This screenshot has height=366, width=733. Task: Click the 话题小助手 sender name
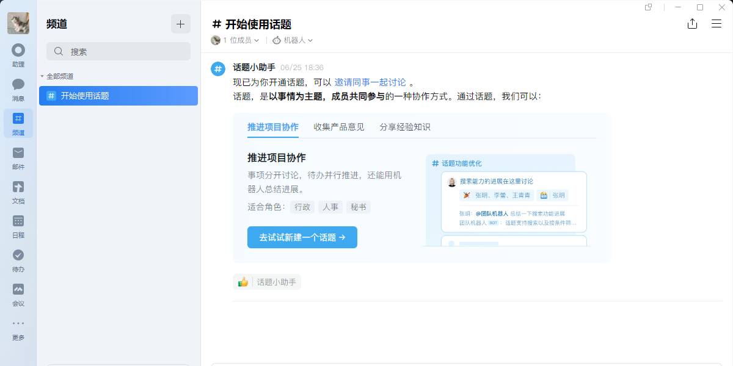pyautogui.click(x=254, y=67)
